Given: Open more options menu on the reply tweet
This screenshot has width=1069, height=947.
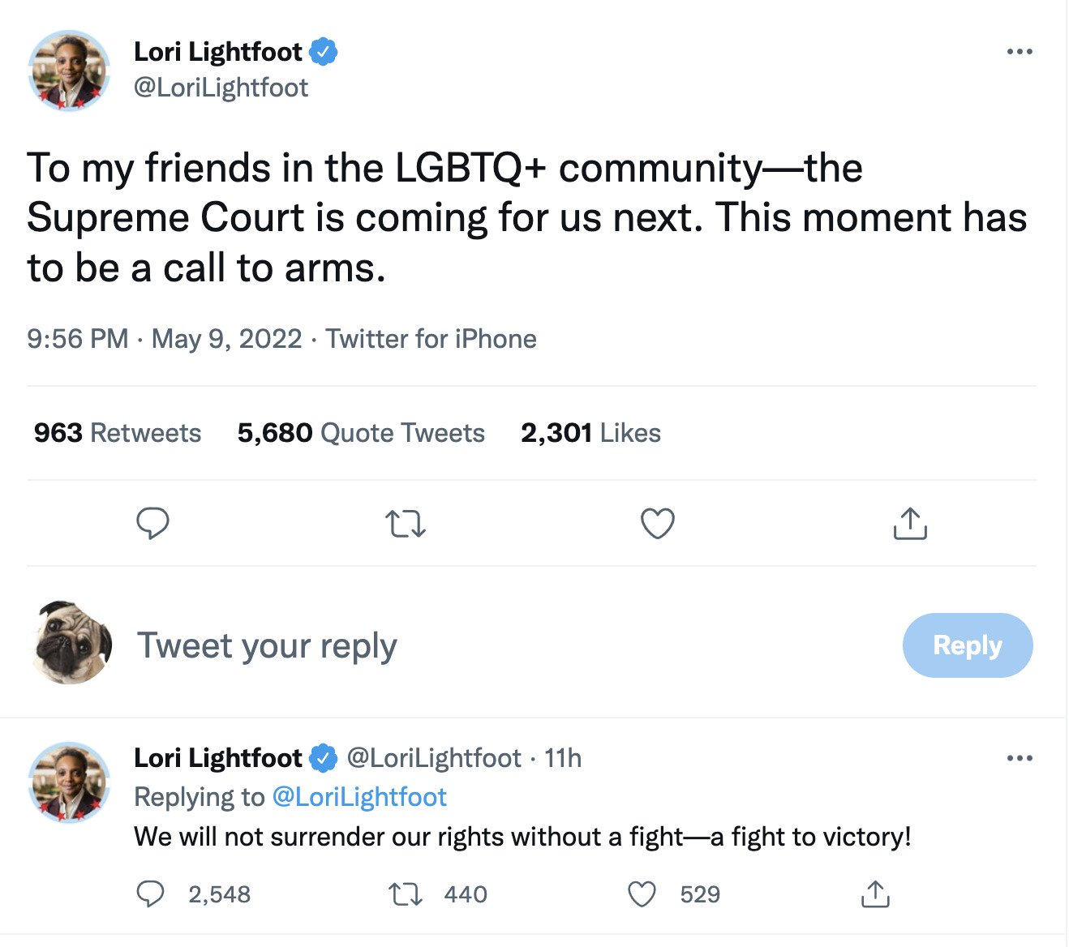Looking at the screenshot, I should (1019, 758).
